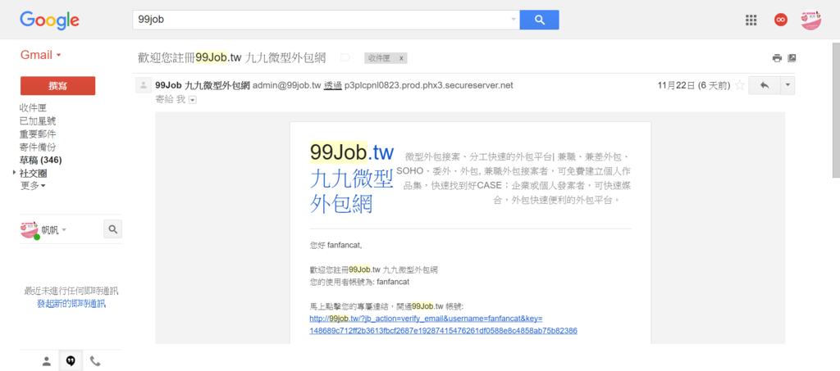Open 帆帆 chat status dropdown
The image size is (840, 371).
click(x=64, y=230)
